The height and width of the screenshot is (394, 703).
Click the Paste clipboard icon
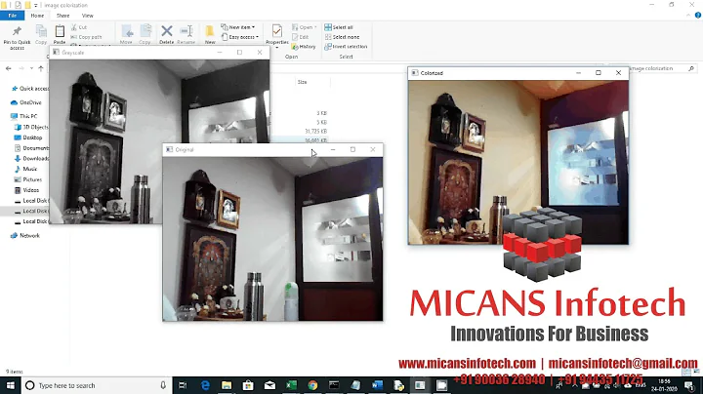[x=60, y=31]
